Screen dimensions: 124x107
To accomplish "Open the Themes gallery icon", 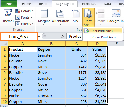I will pos(8,13).
